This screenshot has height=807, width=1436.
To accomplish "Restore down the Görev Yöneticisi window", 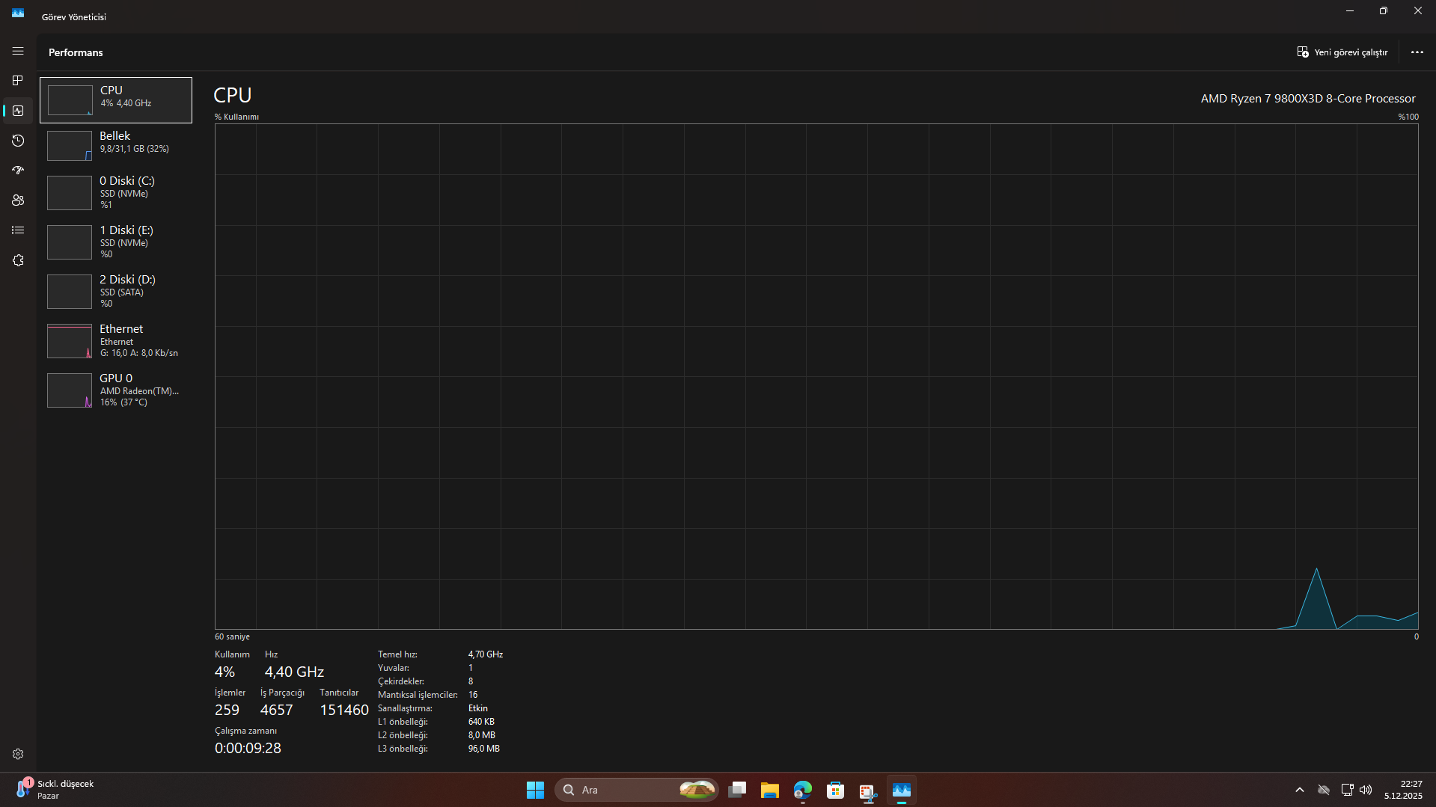I will pyautogui.click(x=1384, y=11).
